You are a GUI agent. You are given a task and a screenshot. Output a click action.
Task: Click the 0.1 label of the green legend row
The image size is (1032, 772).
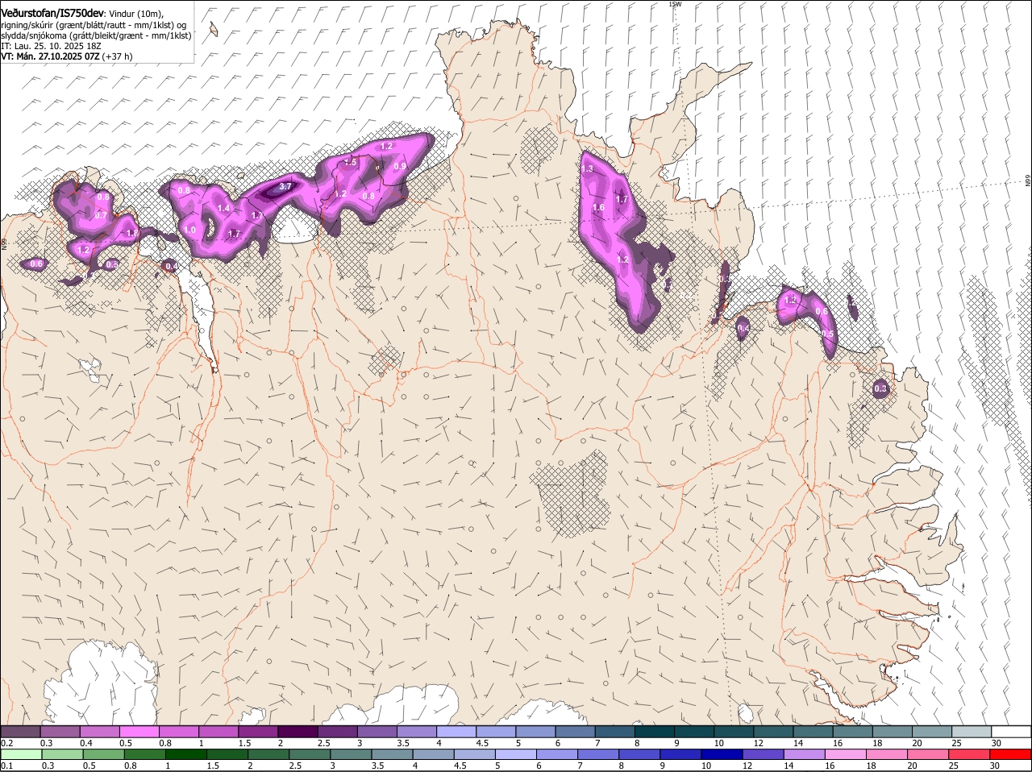6,766
